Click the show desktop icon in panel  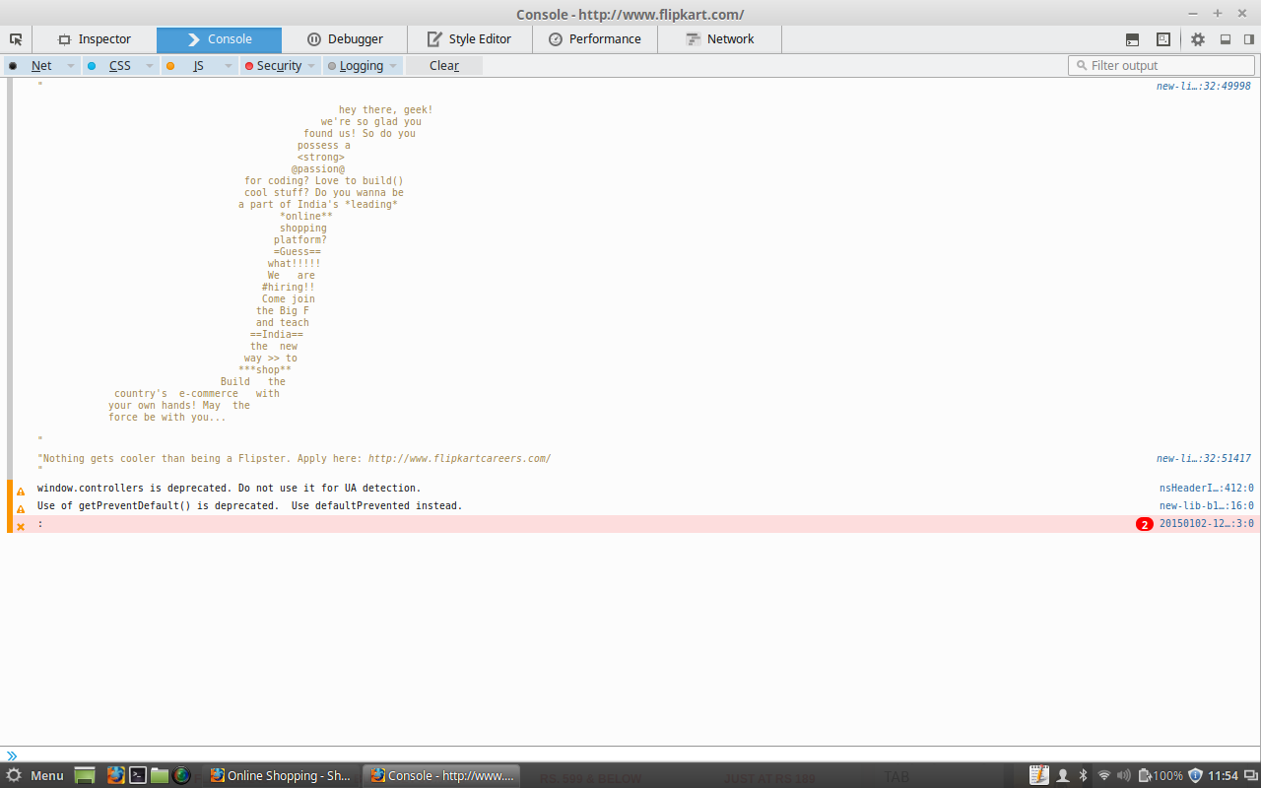[x=85, y=775]
